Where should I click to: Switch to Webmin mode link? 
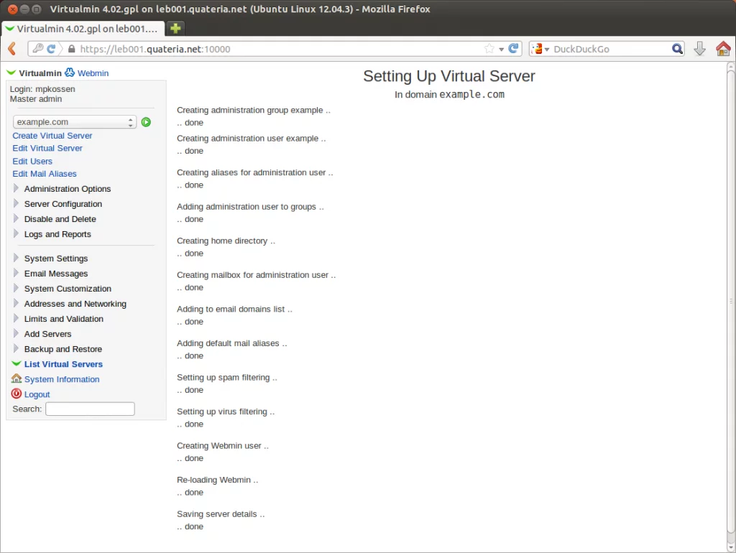[x=93, y=73]
